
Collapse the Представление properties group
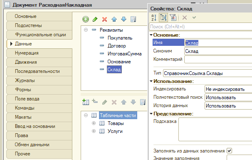click(151, 114)
